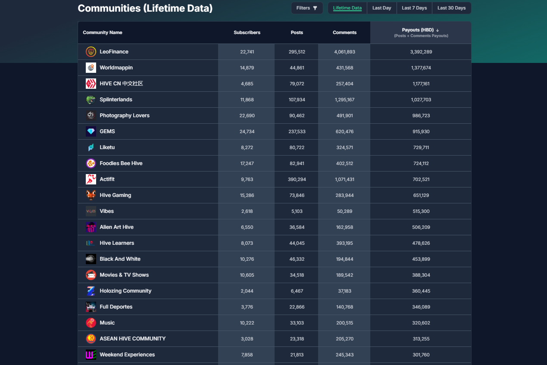
Task: Click the Communities (Lifetime Data) heading
Action: [x=145, y=8]
